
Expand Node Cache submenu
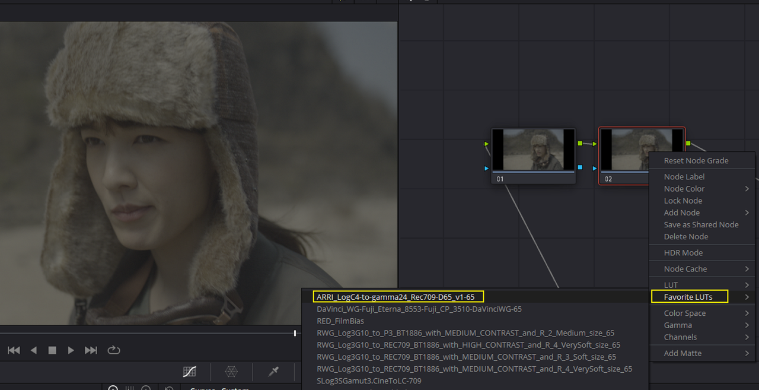point(703,269)
